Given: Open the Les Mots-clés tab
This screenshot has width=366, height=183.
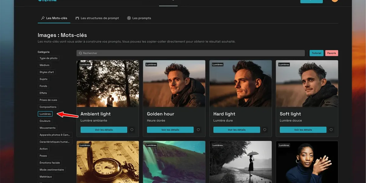Looking at the screenshot, I should click(x=54, y=18).
